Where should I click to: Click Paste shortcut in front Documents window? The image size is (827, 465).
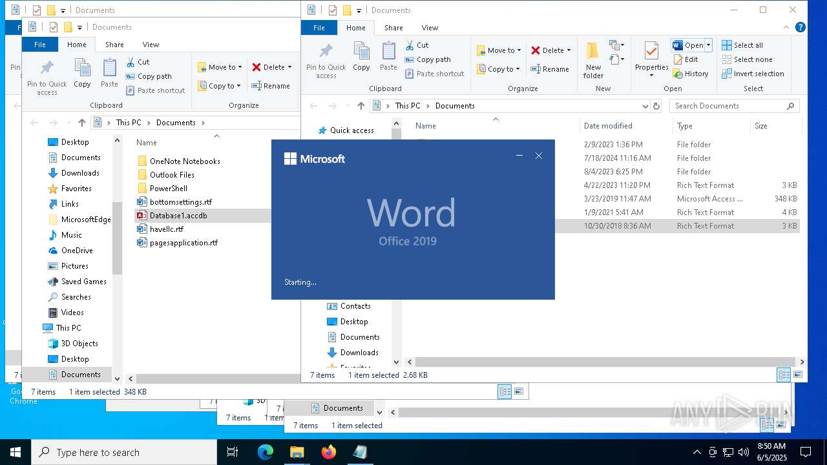(434, 74)
